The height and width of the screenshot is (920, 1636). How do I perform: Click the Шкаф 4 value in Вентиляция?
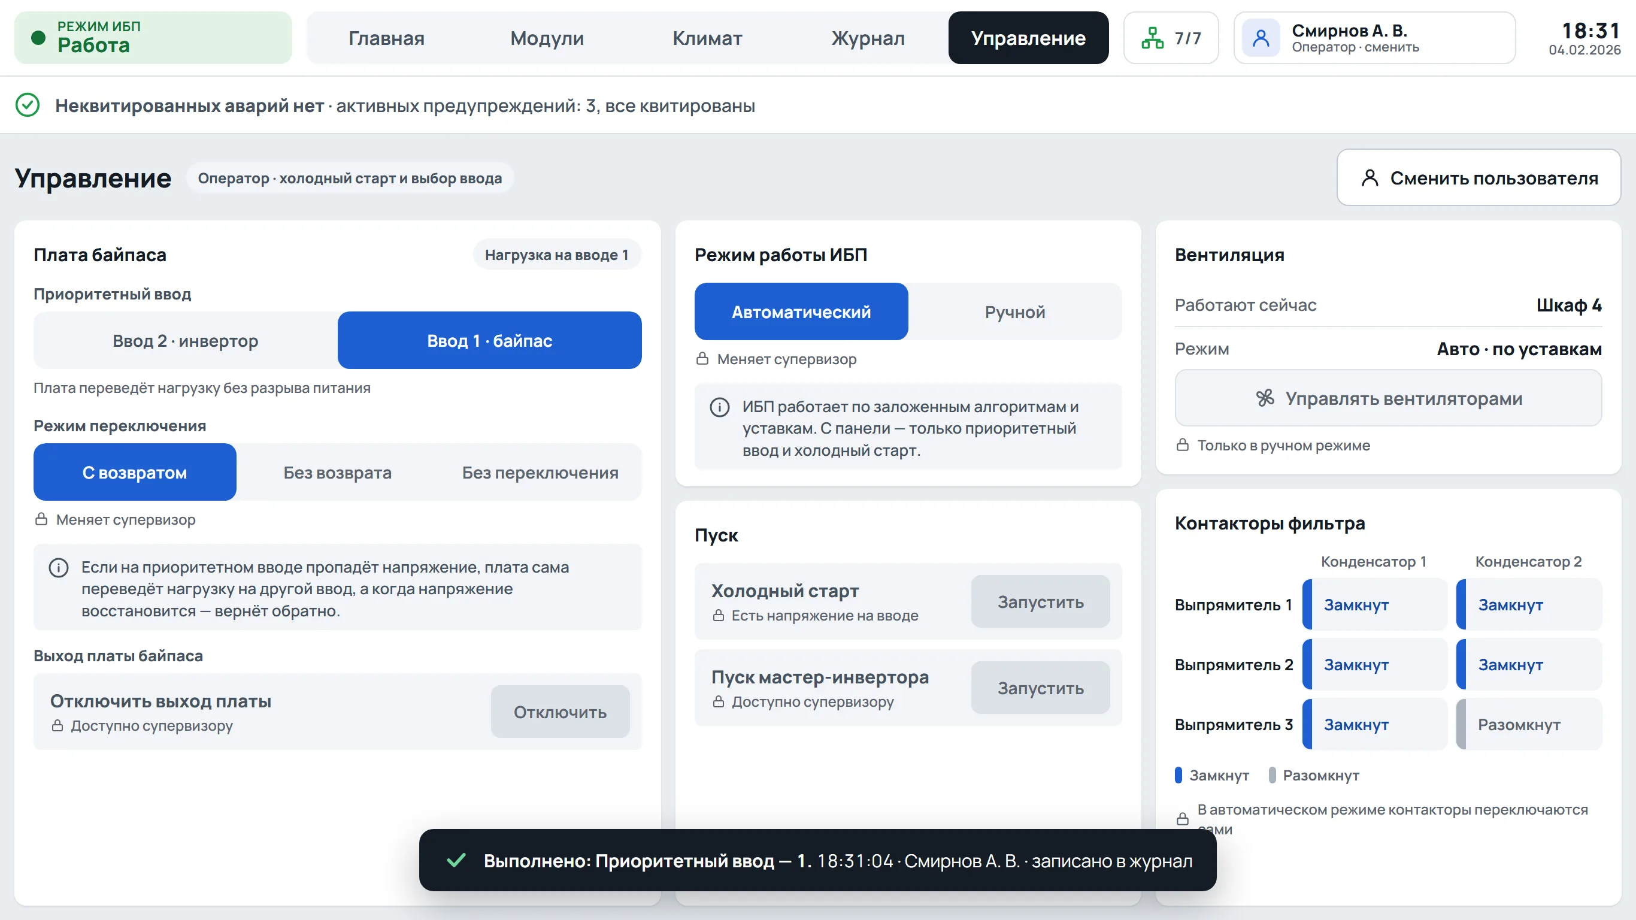click(1569, 305)
